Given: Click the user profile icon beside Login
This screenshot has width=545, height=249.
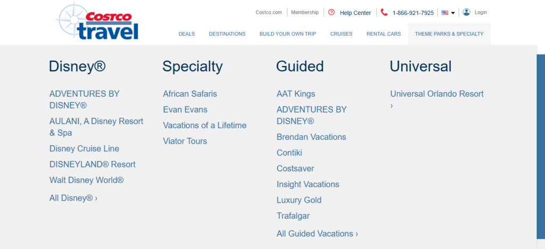Looking at the screenshot, I should (x=466, y=12).
